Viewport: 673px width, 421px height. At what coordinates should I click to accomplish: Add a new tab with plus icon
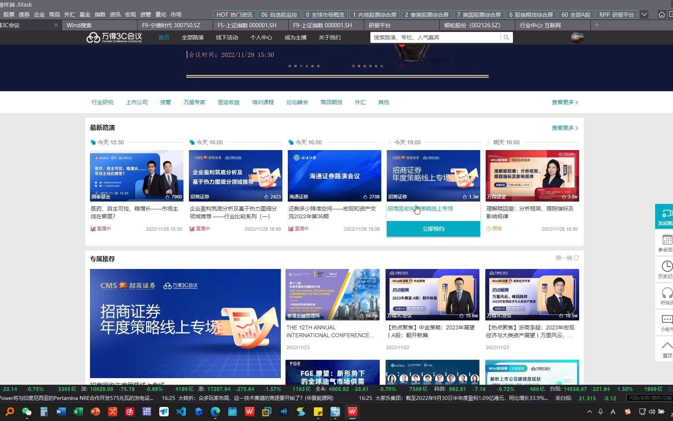(597, 25)
